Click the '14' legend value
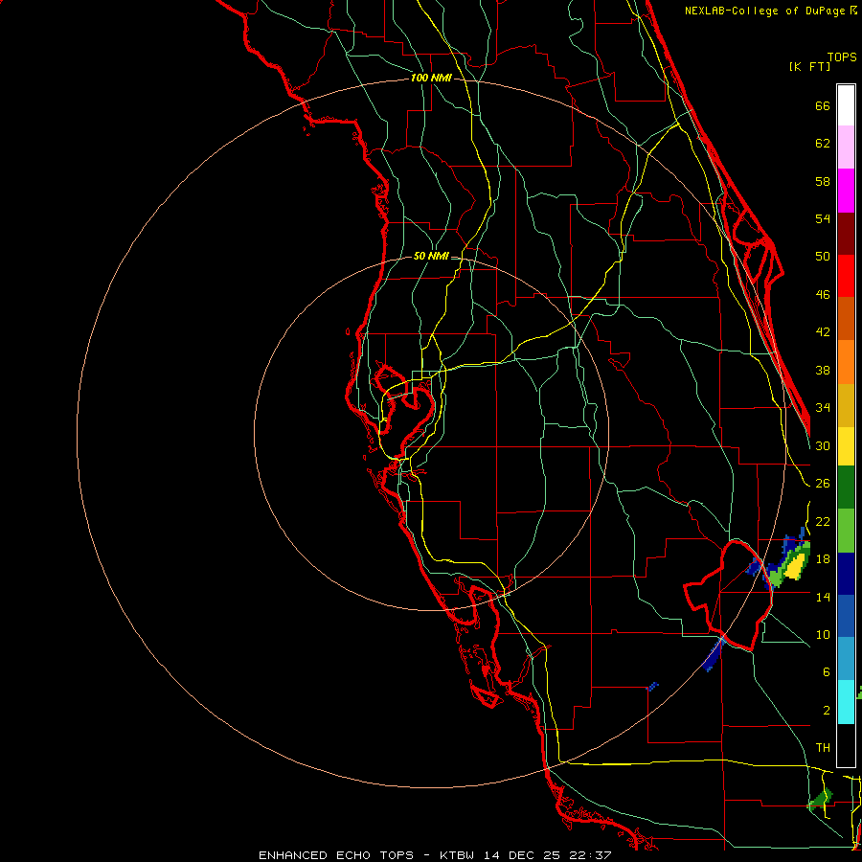Image resolution: width=862 pixels, height=862 pixels. 823,597
